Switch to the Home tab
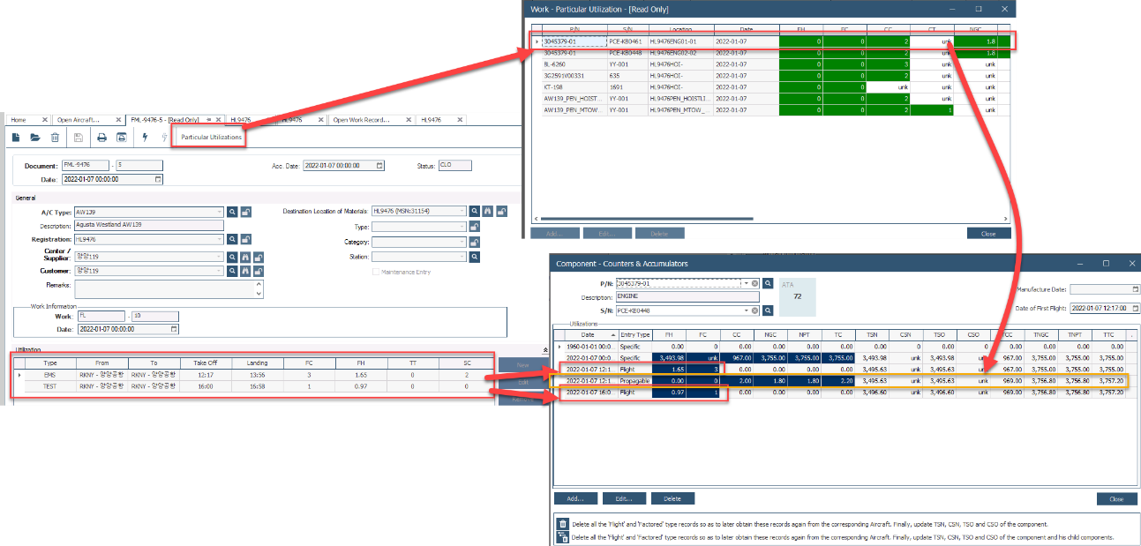Image resolution: width=1141 pixels, height=546 pixels. pyautogui.click(x=19, y=119)
